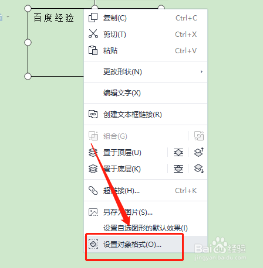Click the left-middle resize handle of text box
This screenshot has height=268, width=263.
(28, 42)
